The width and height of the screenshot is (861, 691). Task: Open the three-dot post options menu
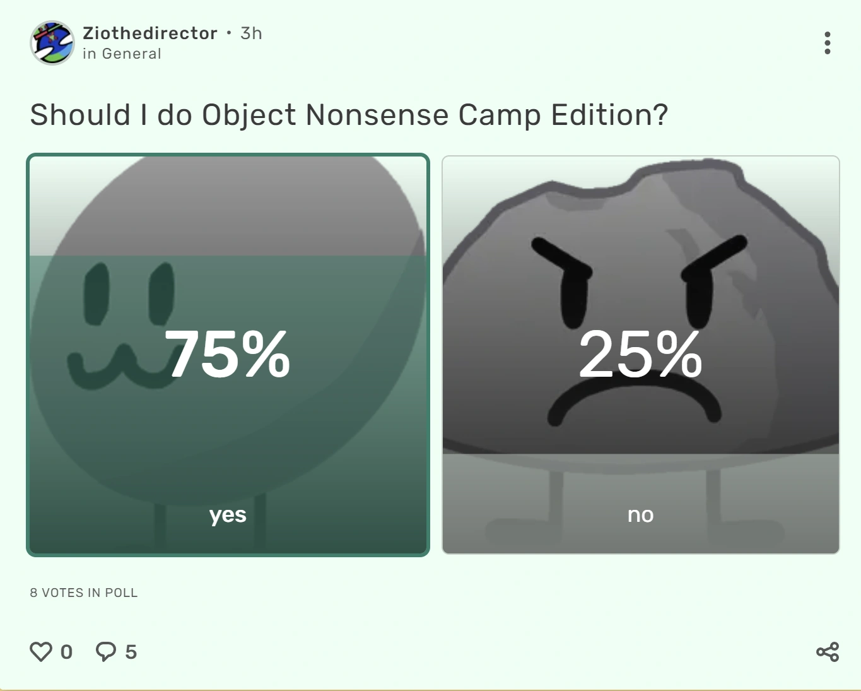[827, 42]
